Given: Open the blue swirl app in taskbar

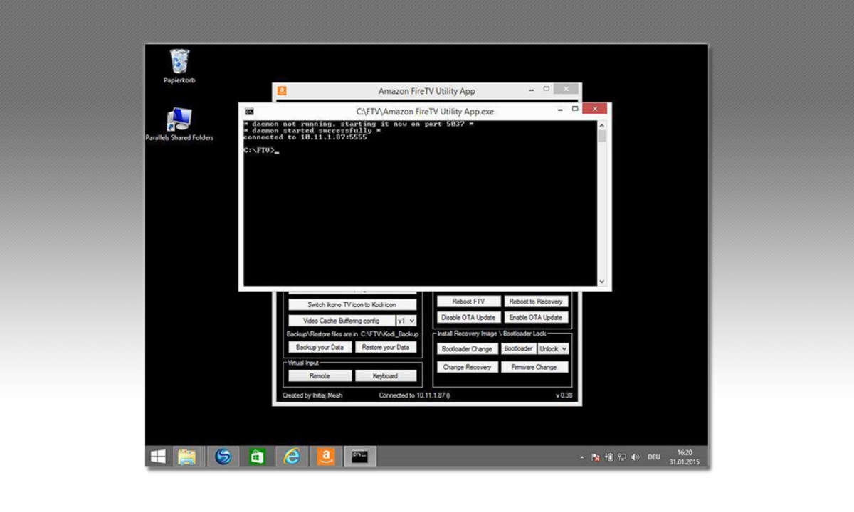Looking at the screenshot, I should 223,457.
